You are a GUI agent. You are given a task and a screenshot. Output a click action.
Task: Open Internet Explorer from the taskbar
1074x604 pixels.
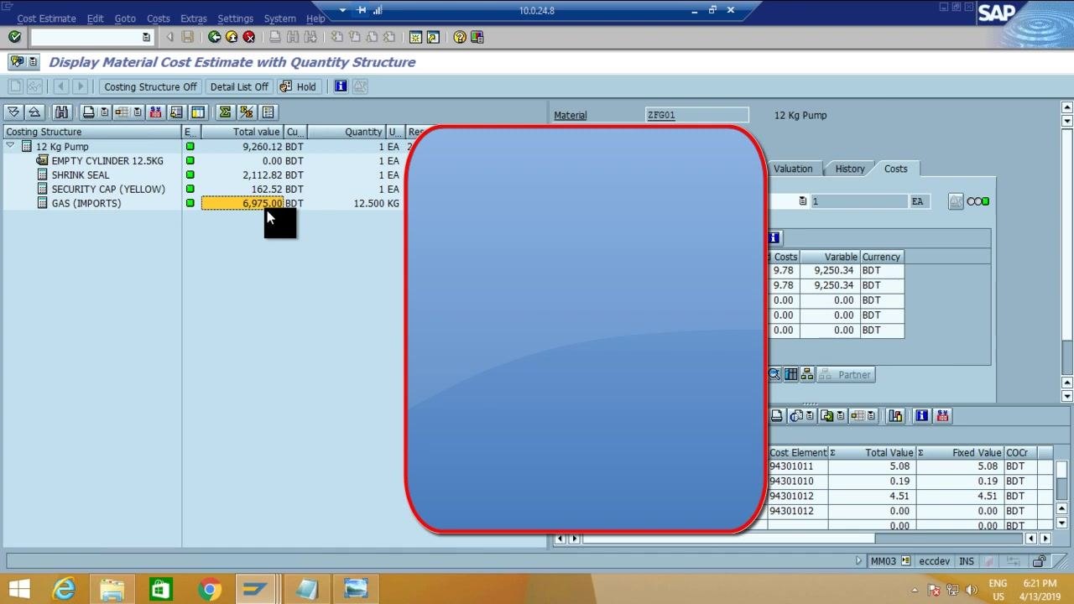(x=65, y=590)
